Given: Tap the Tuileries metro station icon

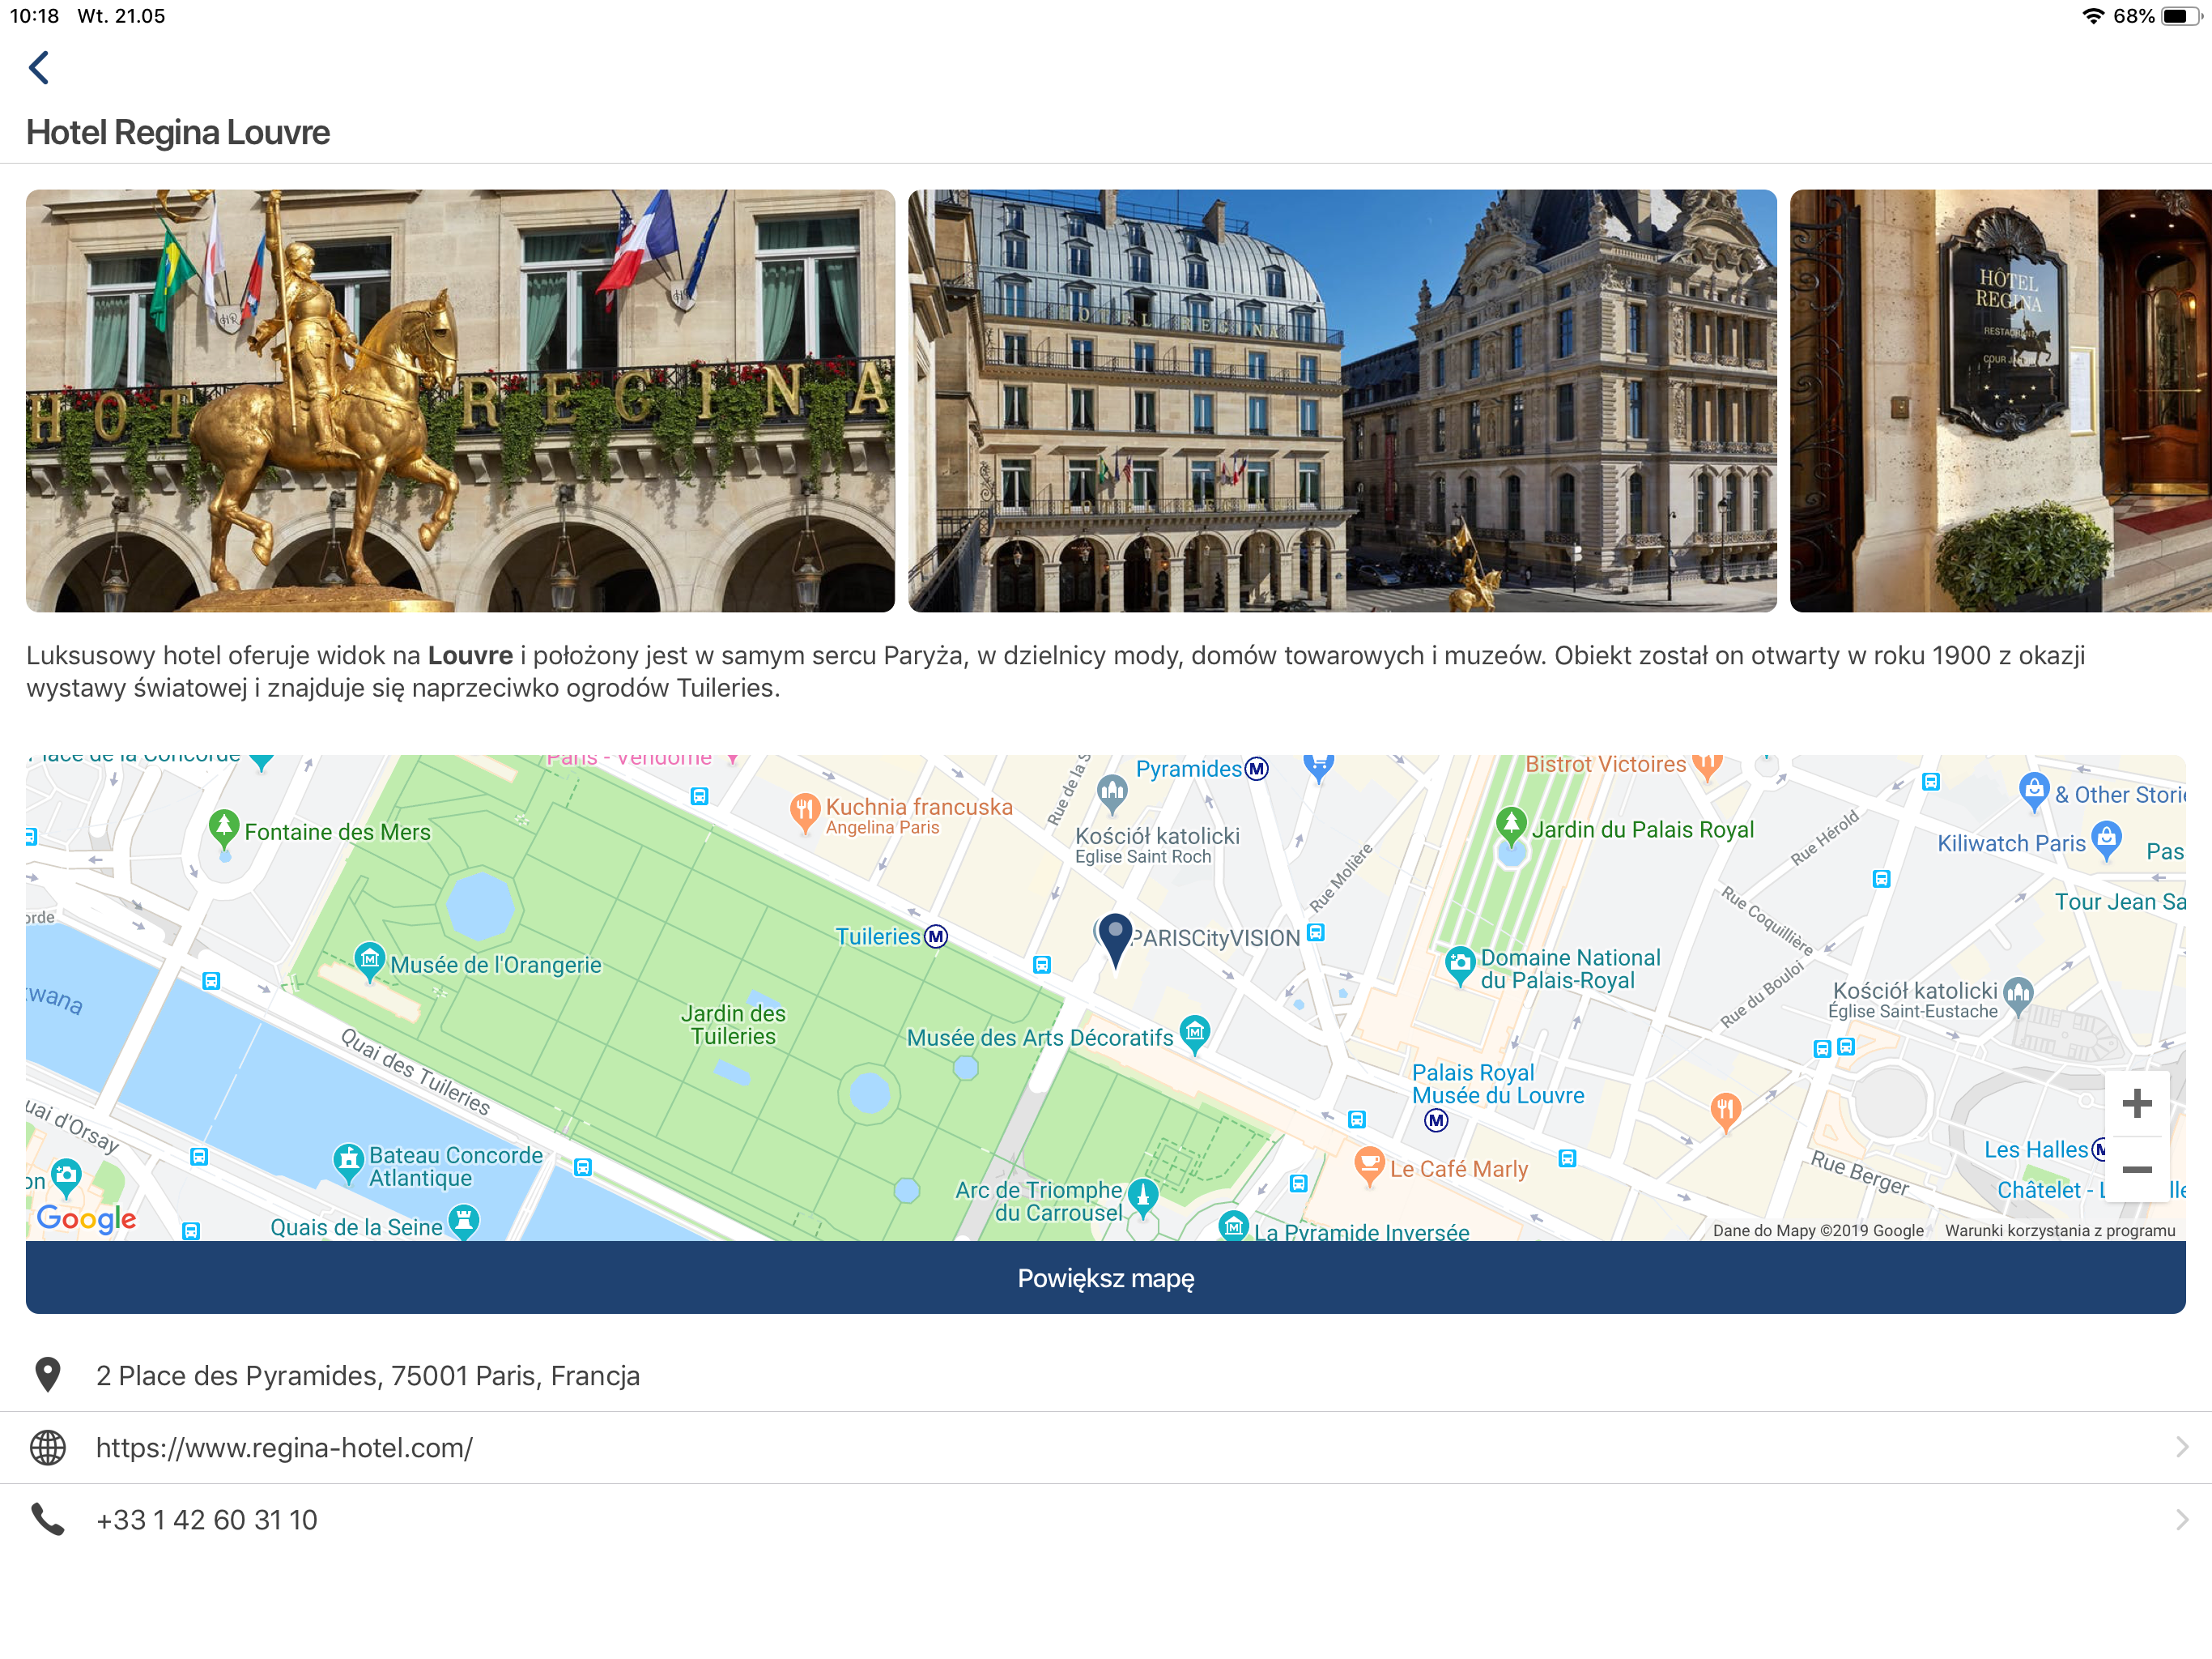Looking at the screenshot, I should coord(936,936).
